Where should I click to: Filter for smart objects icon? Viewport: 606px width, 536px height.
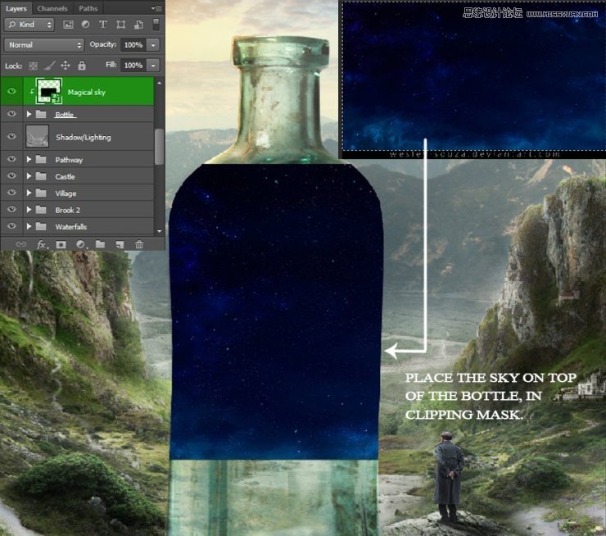click(138, 25)
